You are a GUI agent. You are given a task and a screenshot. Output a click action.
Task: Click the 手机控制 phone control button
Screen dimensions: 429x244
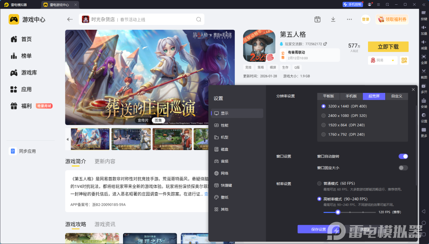(x=353, y=5)
